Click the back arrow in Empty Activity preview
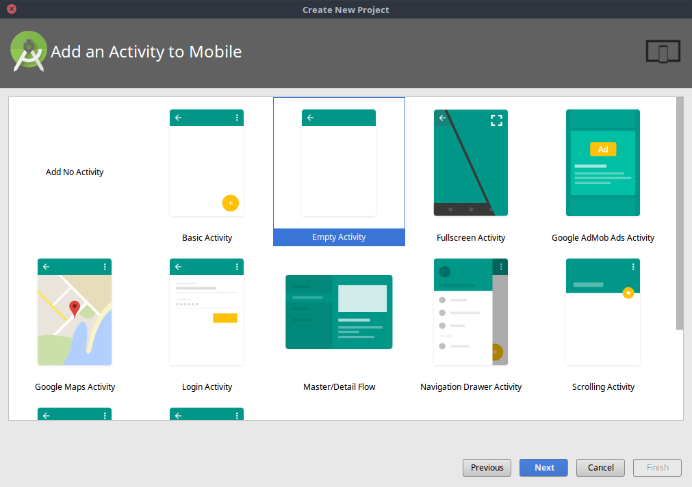 311,117
